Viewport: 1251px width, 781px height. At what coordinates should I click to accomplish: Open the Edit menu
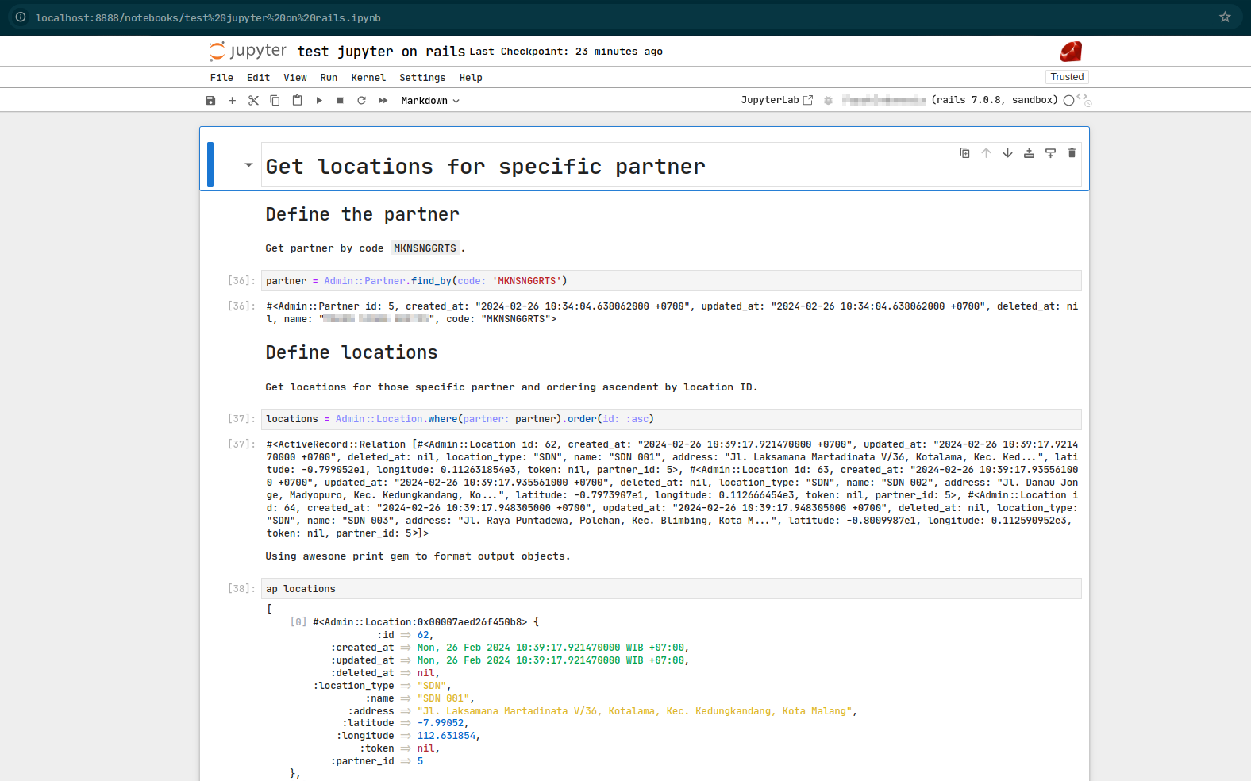(258, 78)
